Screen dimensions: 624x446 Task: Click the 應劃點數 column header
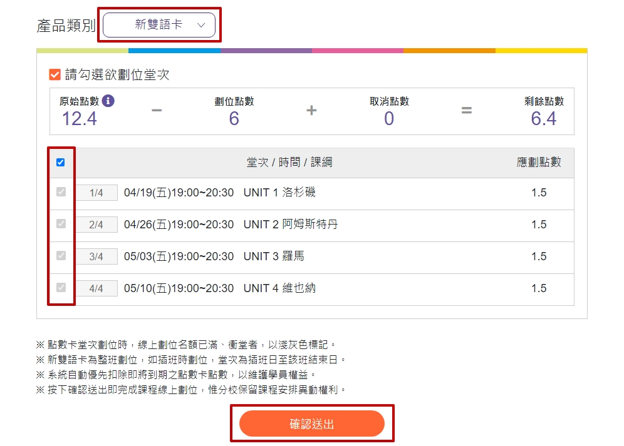(539, 162)
